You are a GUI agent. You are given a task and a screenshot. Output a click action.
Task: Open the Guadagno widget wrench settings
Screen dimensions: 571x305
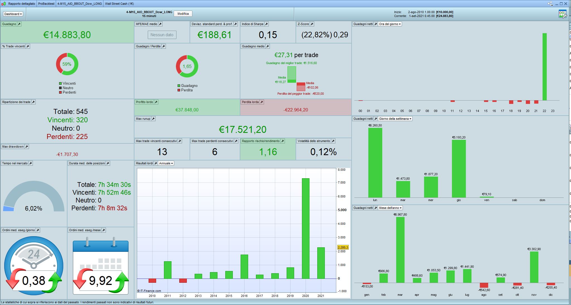click(19, 24)
